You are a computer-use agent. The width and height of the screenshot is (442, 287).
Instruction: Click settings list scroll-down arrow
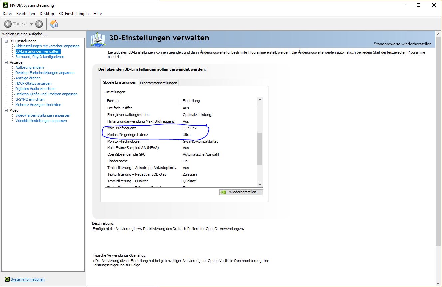[x=260, y=184]
